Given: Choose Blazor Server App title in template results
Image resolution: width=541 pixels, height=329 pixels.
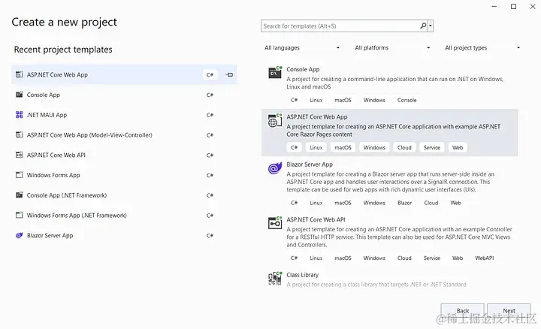Looking at the screenshot, I should (x=310, y=164).
